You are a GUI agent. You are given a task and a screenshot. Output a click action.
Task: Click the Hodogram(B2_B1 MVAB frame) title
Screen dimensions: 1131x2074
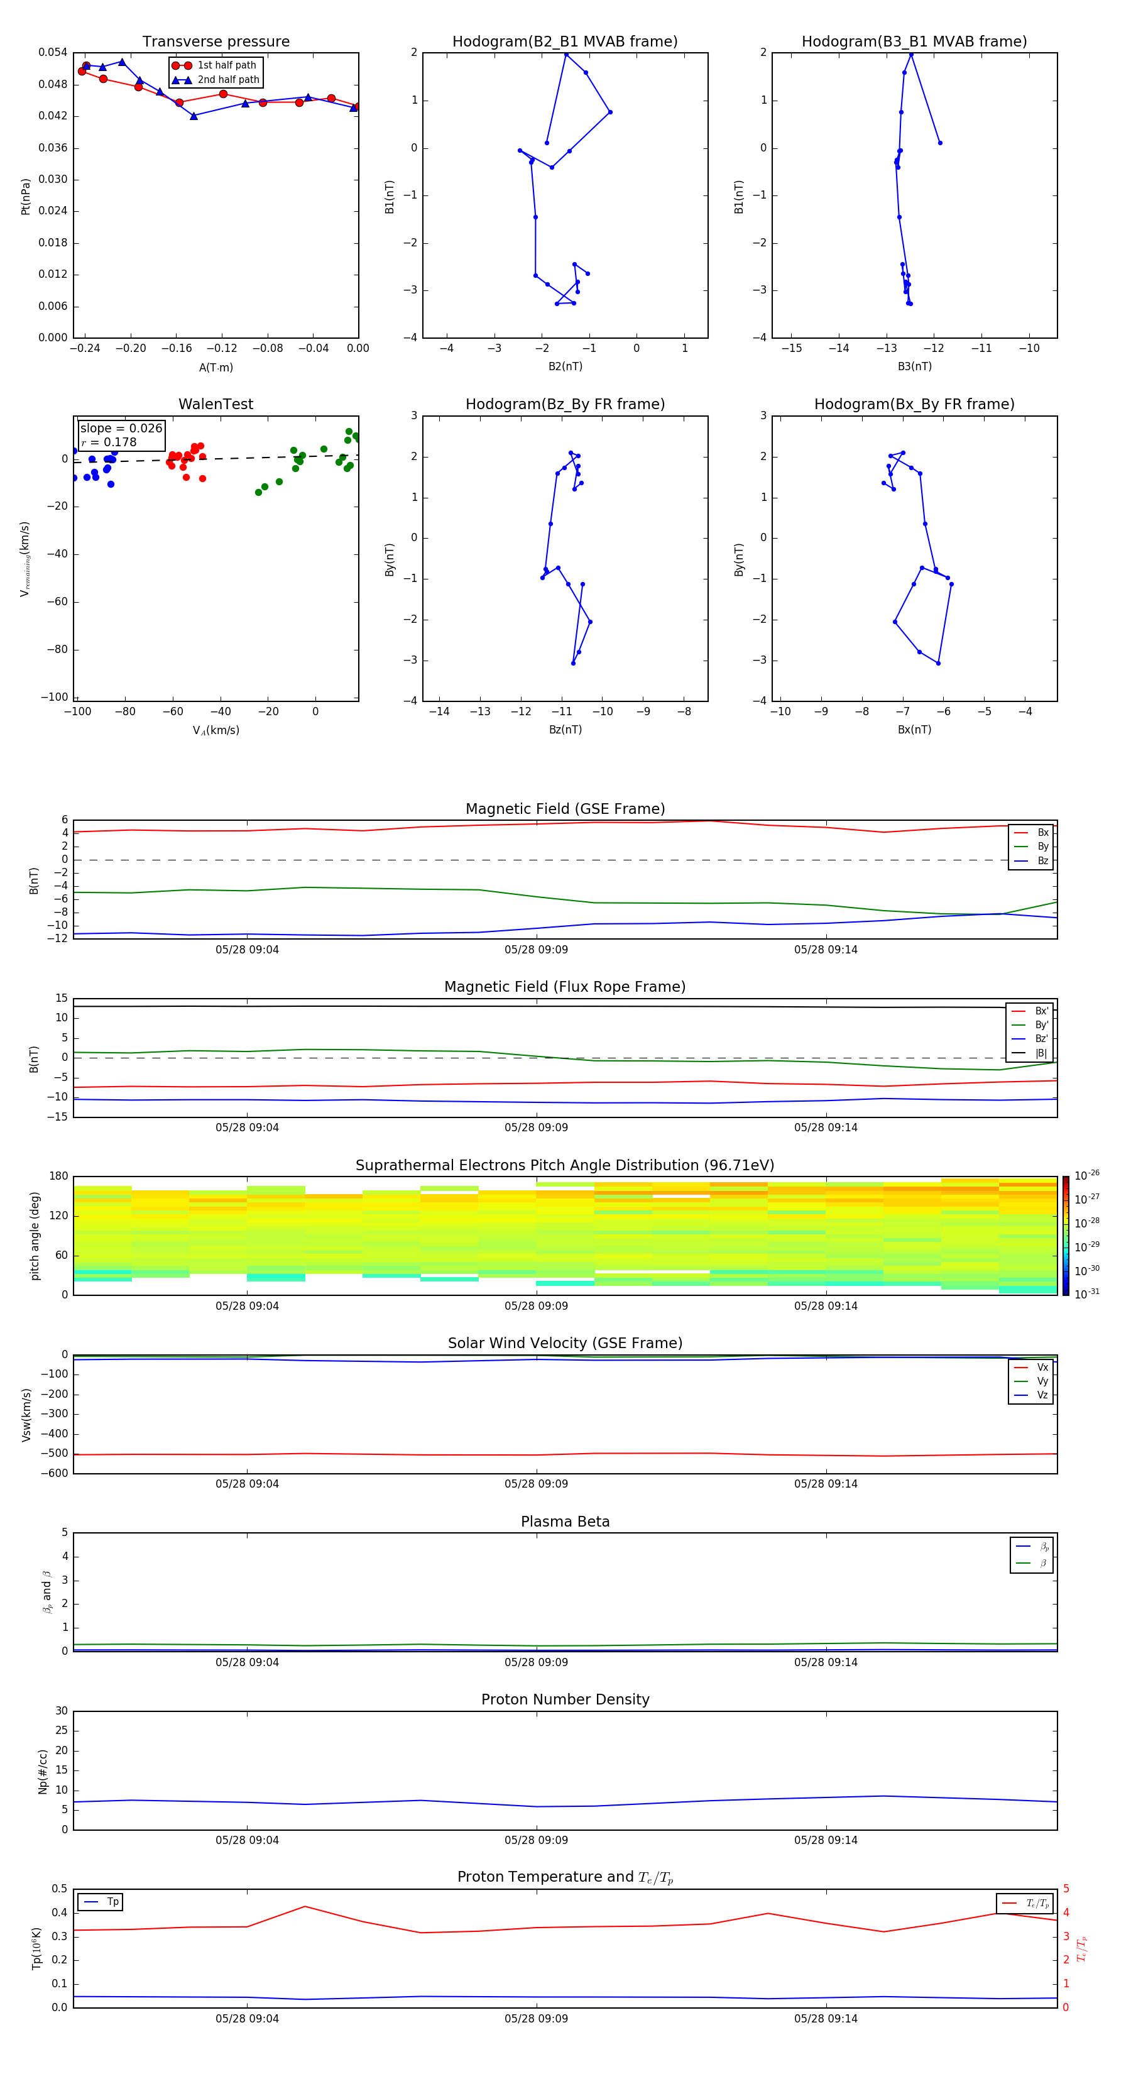pos(564,42)
